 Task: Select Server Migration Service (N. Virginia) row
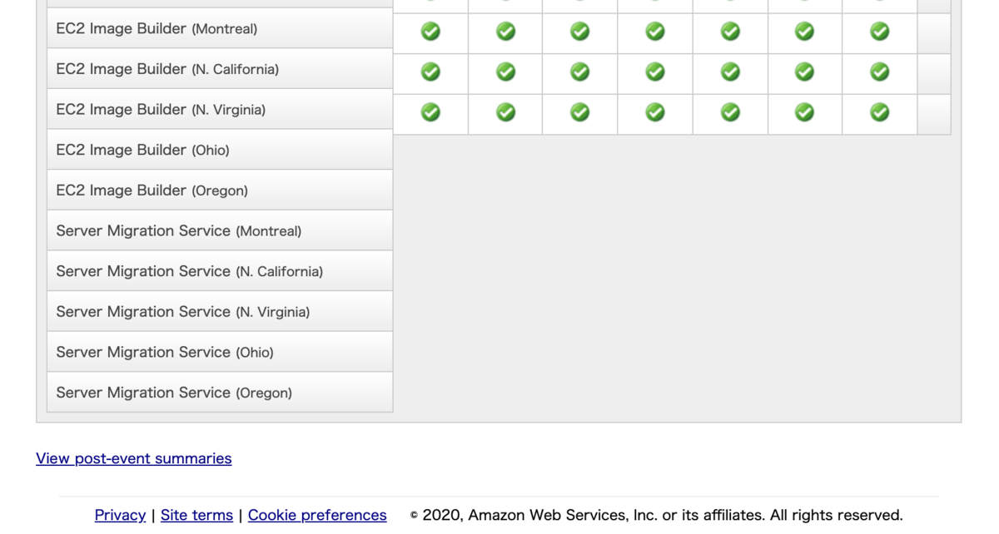pos(220,312)
